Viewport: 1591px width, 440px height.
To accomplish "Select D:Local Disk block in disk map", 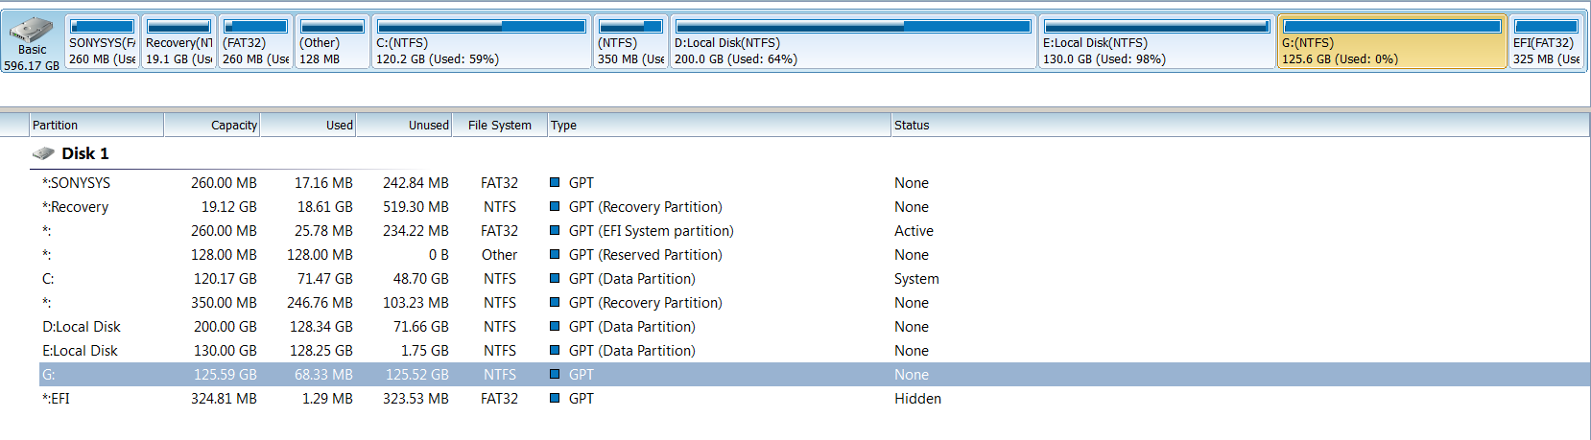I will coord(853,50).
